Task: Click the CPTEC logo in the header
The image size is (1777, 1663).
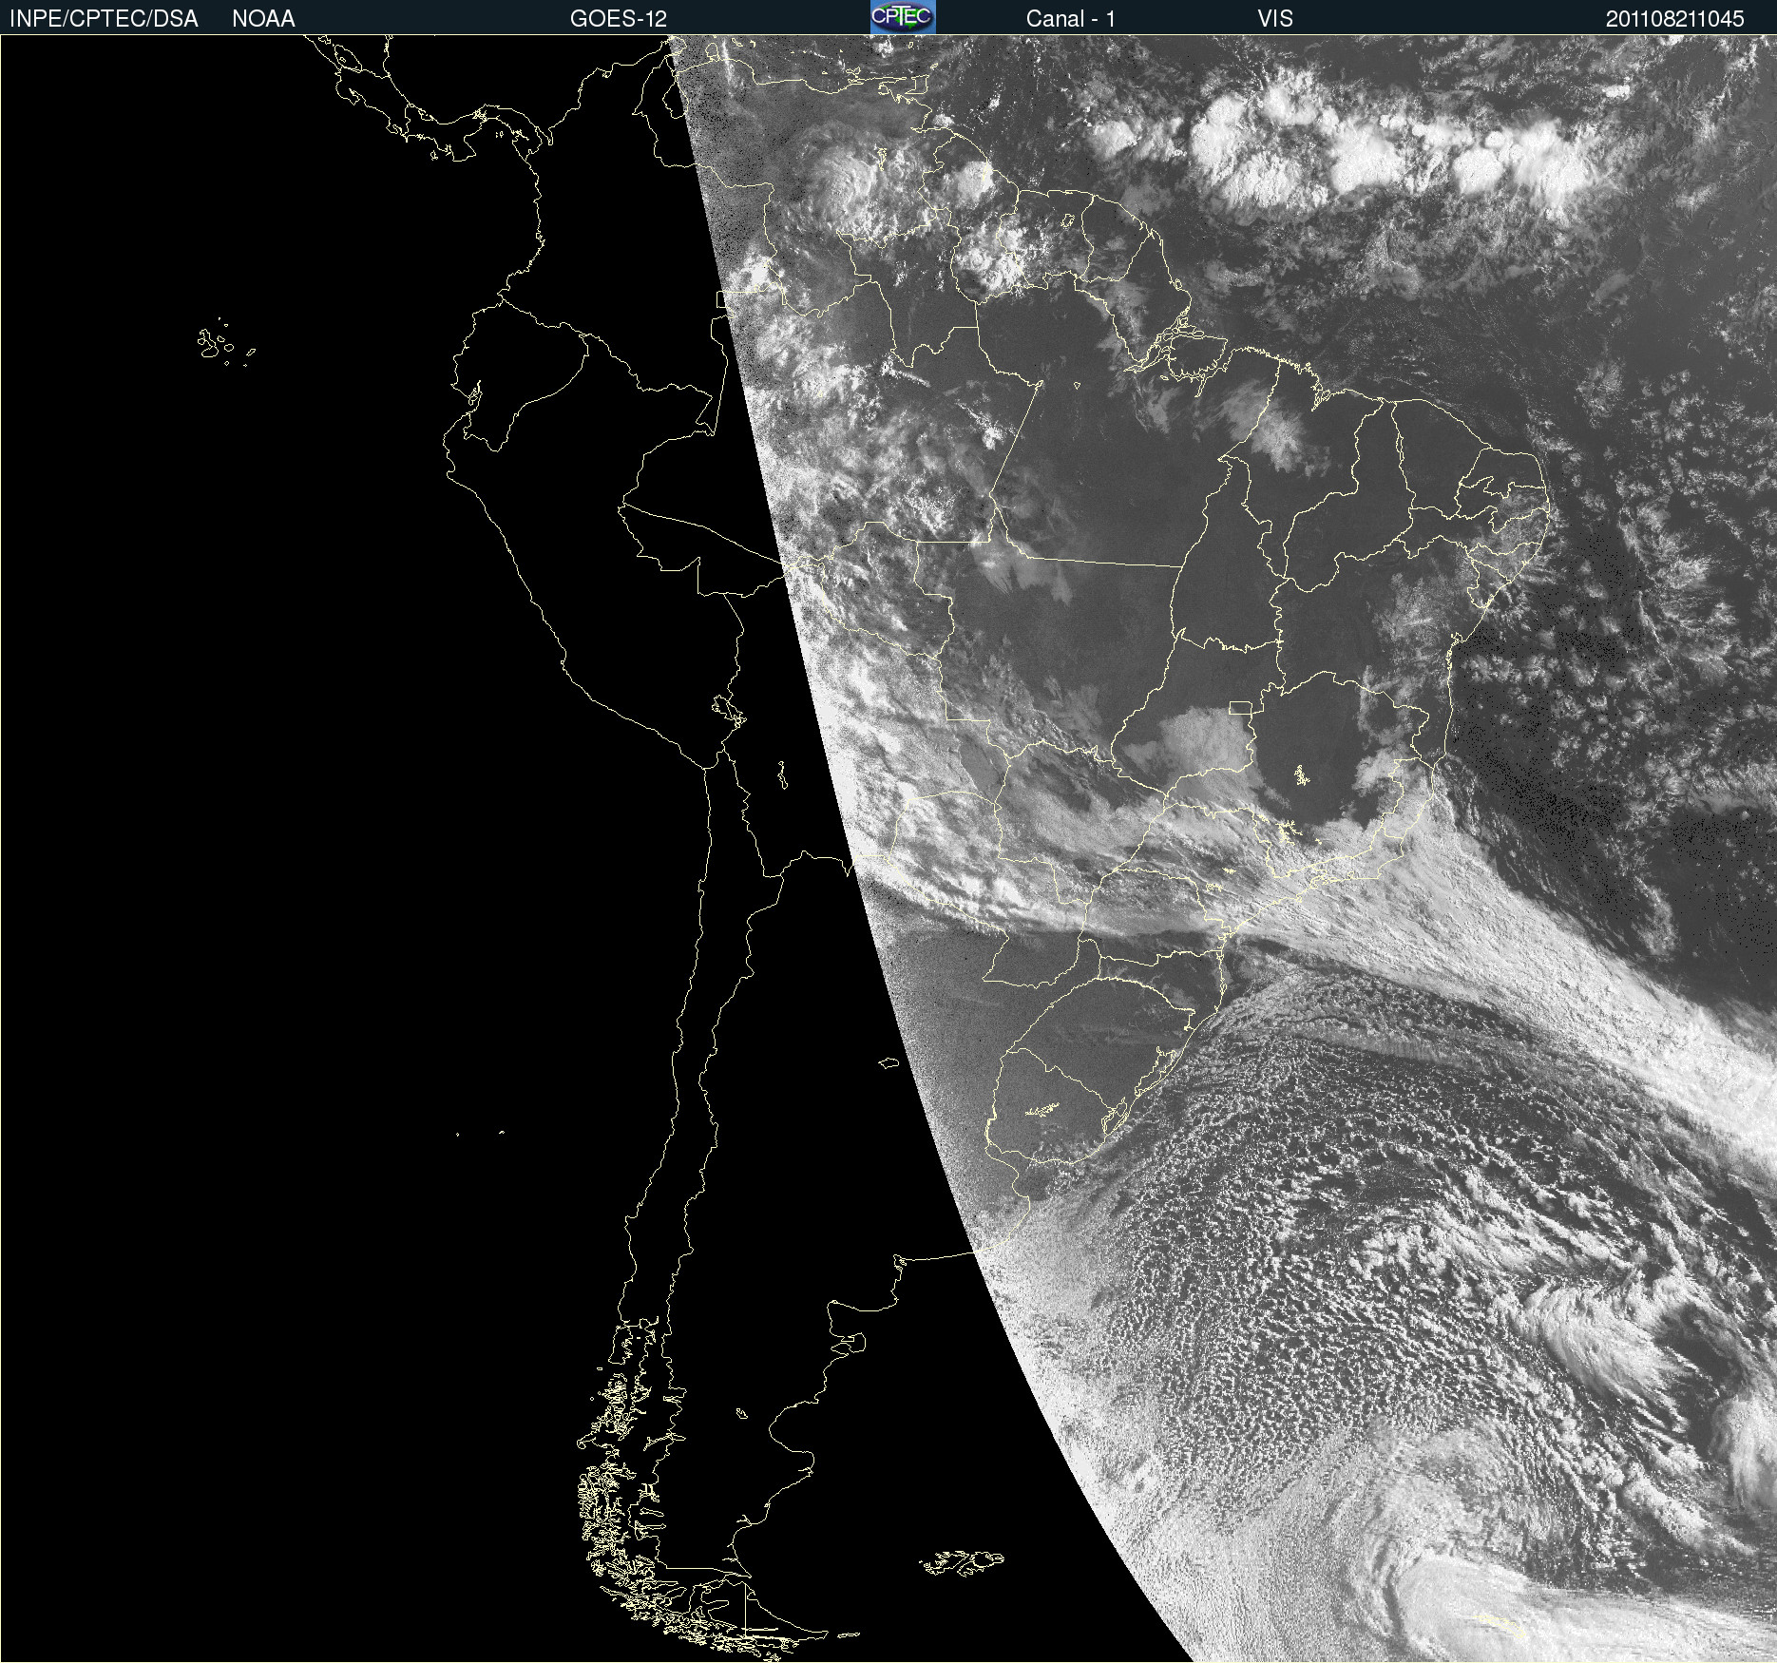Action: tap(903, 17)
